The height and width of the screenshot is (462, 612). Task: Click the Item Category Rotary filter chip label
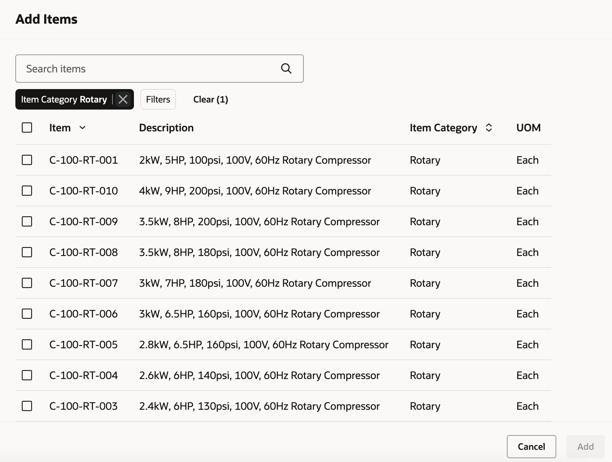point(64,99)
